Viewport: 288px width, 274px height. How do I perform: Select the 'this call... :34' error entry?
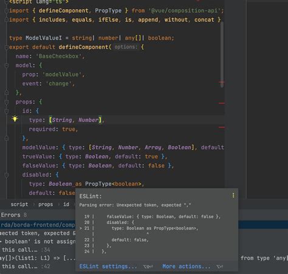point(26,250)
